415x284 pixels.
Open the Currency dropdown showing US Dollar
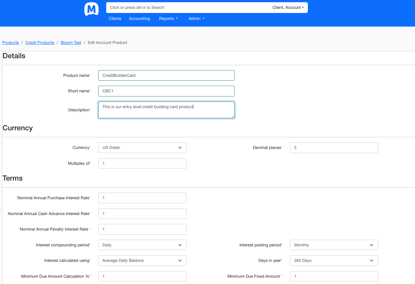pos(142,148)
